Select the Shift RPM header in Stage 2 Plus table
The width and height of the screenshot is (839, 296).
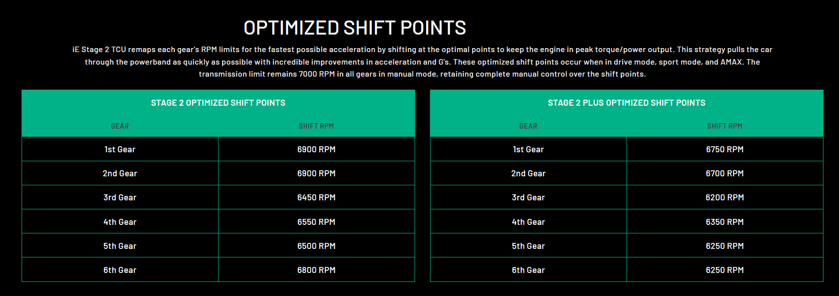(x=724, y=126)
